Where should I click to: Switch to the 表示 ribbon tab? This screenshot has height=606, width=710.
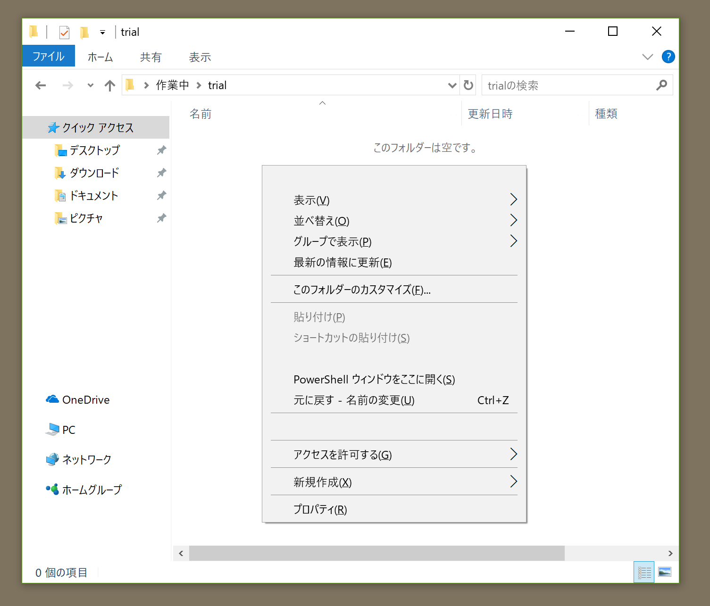pos(200,57)
